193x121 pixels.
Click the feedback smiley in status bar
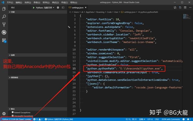coord(184,119)
